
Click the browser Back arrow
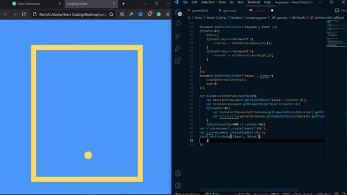point(5,15)
